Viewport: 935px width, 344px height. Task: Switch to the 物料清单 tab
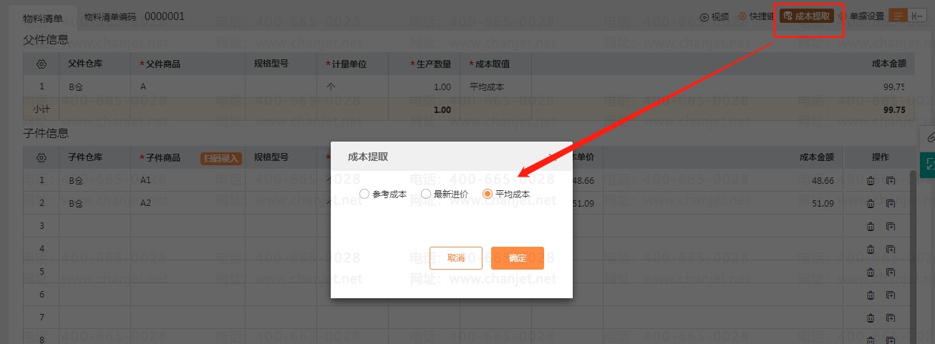click(x=43, y=19)
